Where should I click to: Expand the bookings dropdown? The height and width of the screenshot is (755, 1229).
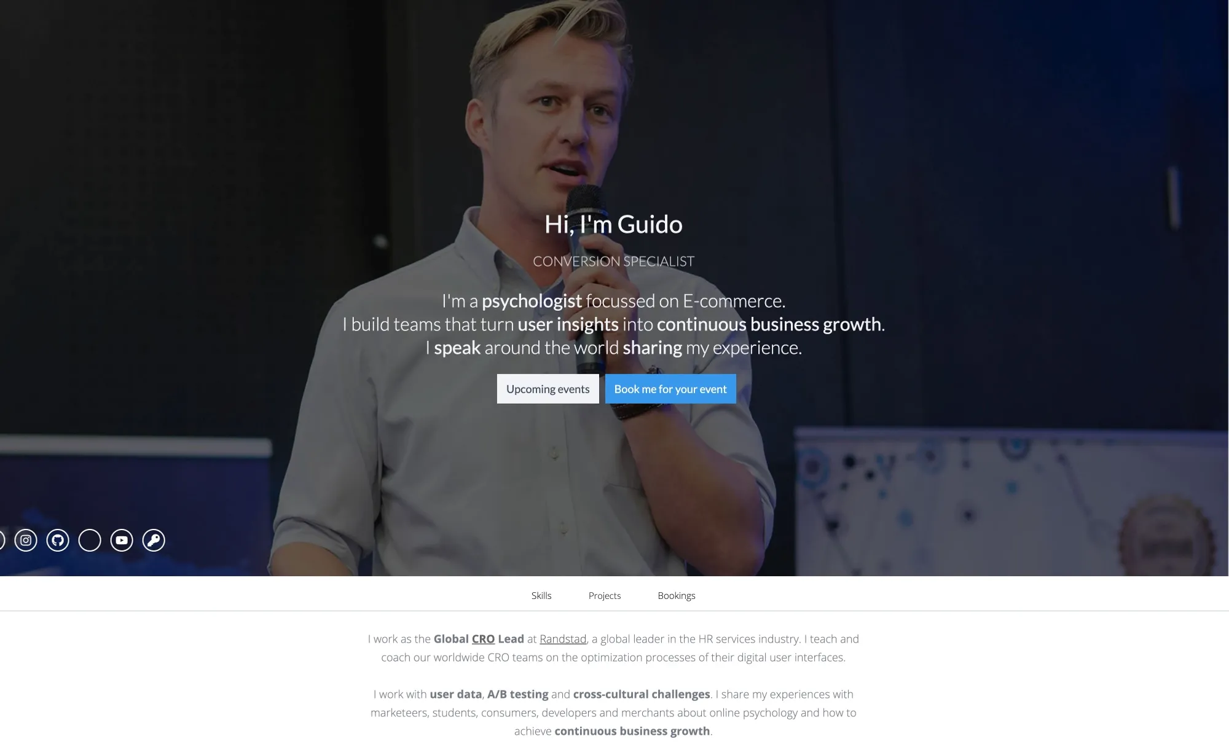[676, 595]
